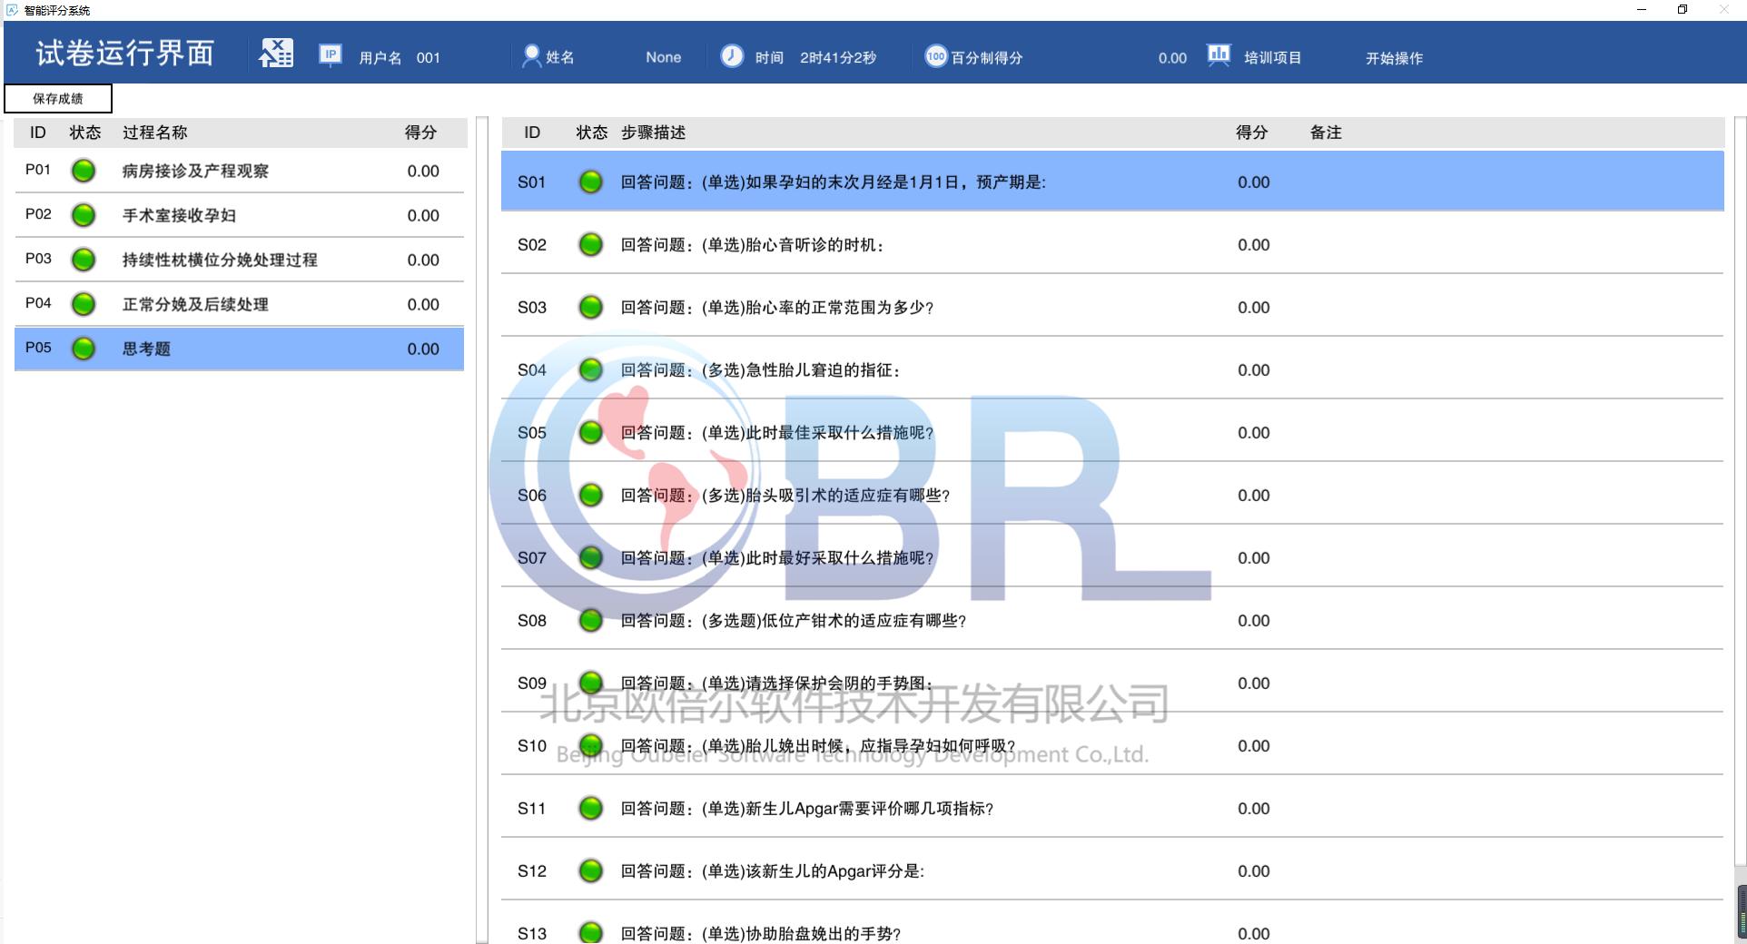1747x944 pixels.
Task: Click the green status light of step S04
Action: 590,369
